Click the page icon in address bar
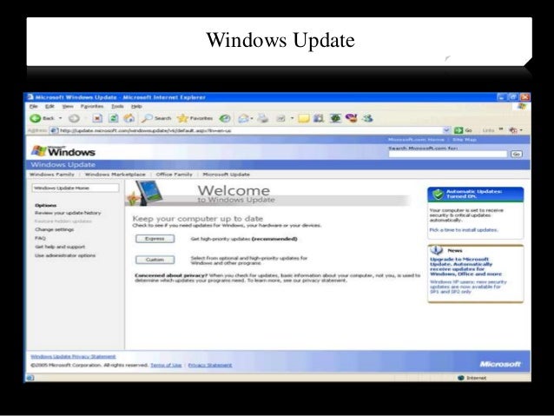This screenshot has height=416, width=554. pos(54,130)
